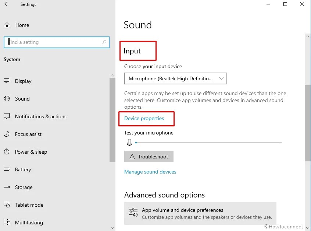Open App volume and device preferences mixer icon

tap(133, 212)
